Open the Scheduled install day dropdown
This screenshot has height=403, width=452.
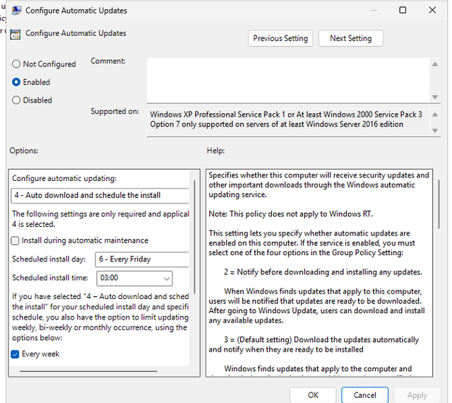[x=142, y=259]
